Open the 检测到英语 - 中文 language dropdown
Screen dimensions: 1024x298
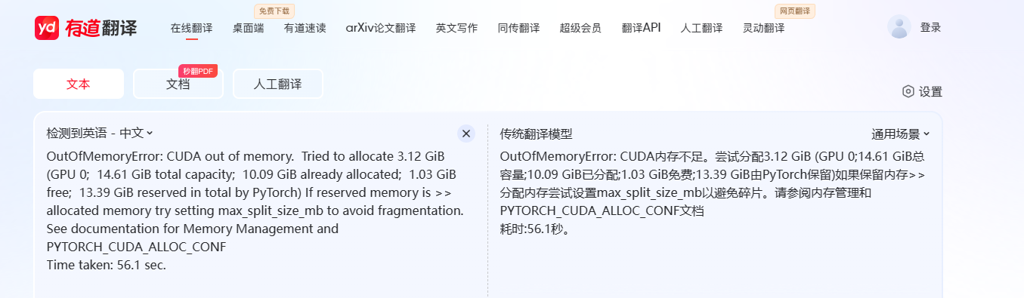[x=100, y=133]
